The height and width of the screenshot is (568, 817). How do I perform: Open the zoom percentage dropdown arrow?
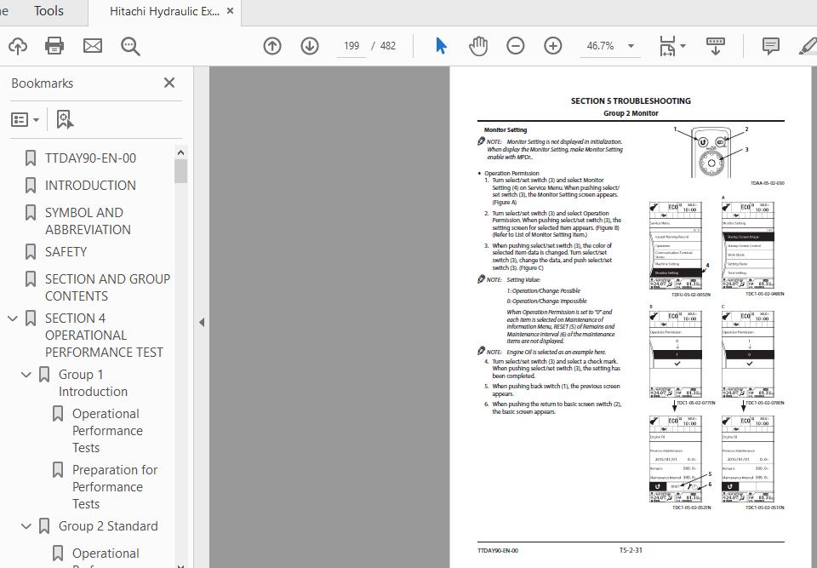[x=631, y=46]
